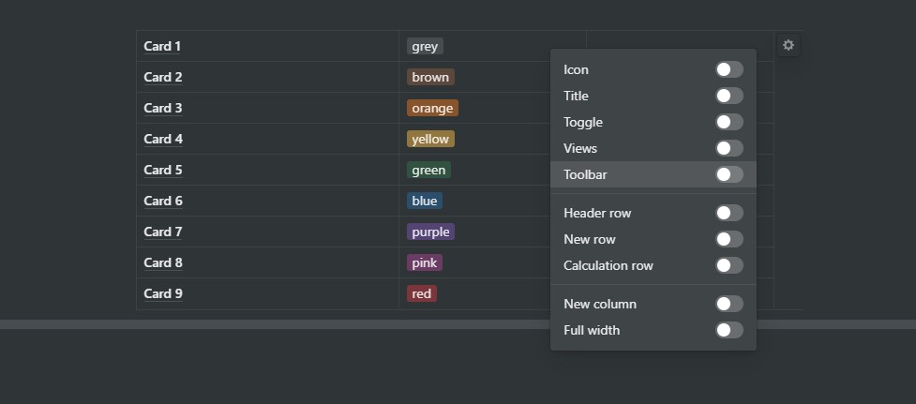This screenshot has width=916, height=404.
Task: Click the gear settings icon
Action: coord(788,45)
